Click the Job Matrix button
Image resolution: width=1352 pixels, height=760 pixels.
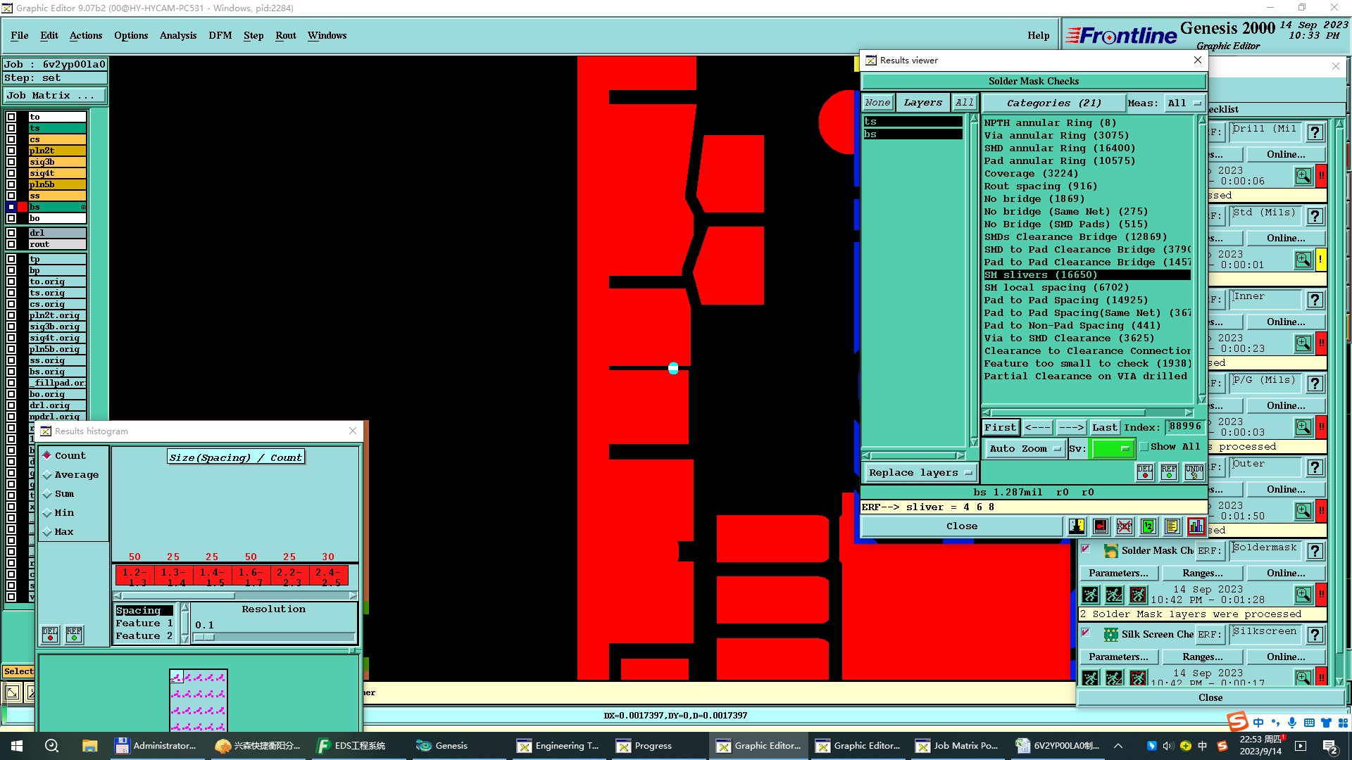click(x=55, y=96)
